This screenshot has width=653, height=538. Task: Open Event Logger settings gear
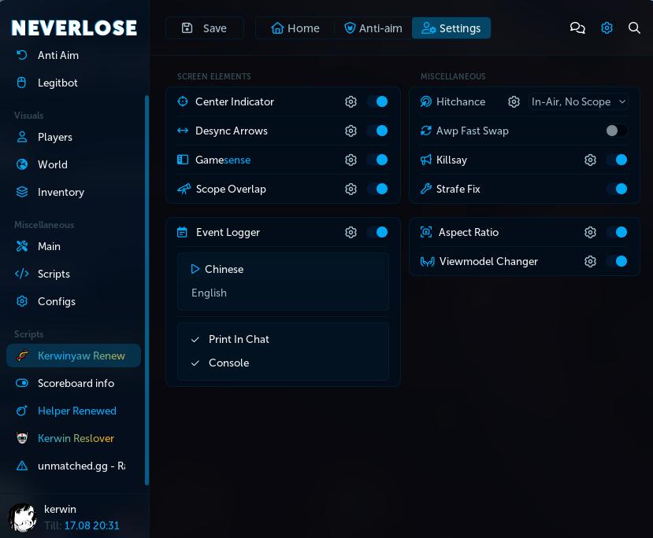point(351,232)
